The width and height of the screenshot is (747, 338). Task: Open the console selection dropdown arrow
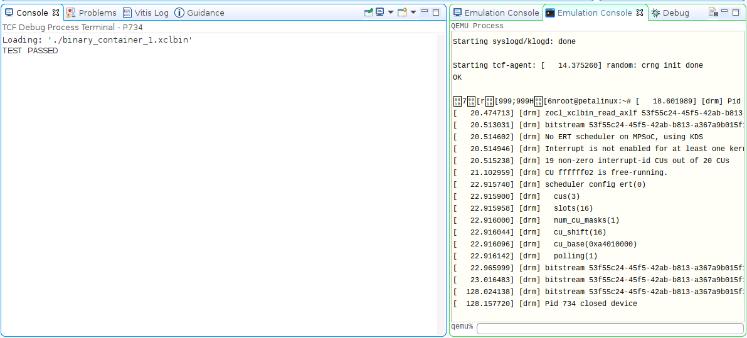tap(391, 13)
